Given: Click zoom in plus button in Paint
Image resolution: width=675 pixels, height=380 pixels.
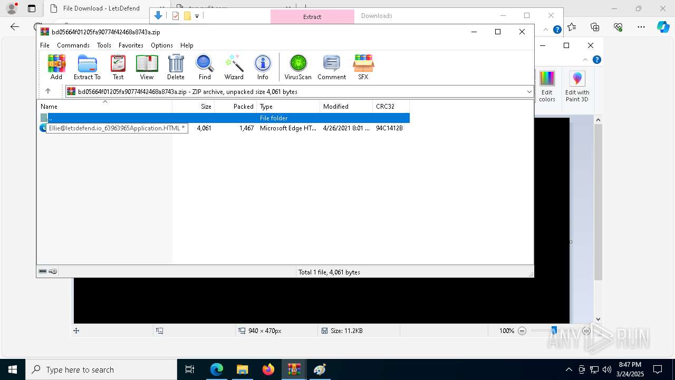Looking at the screenshot, I should tap(586, 331).
